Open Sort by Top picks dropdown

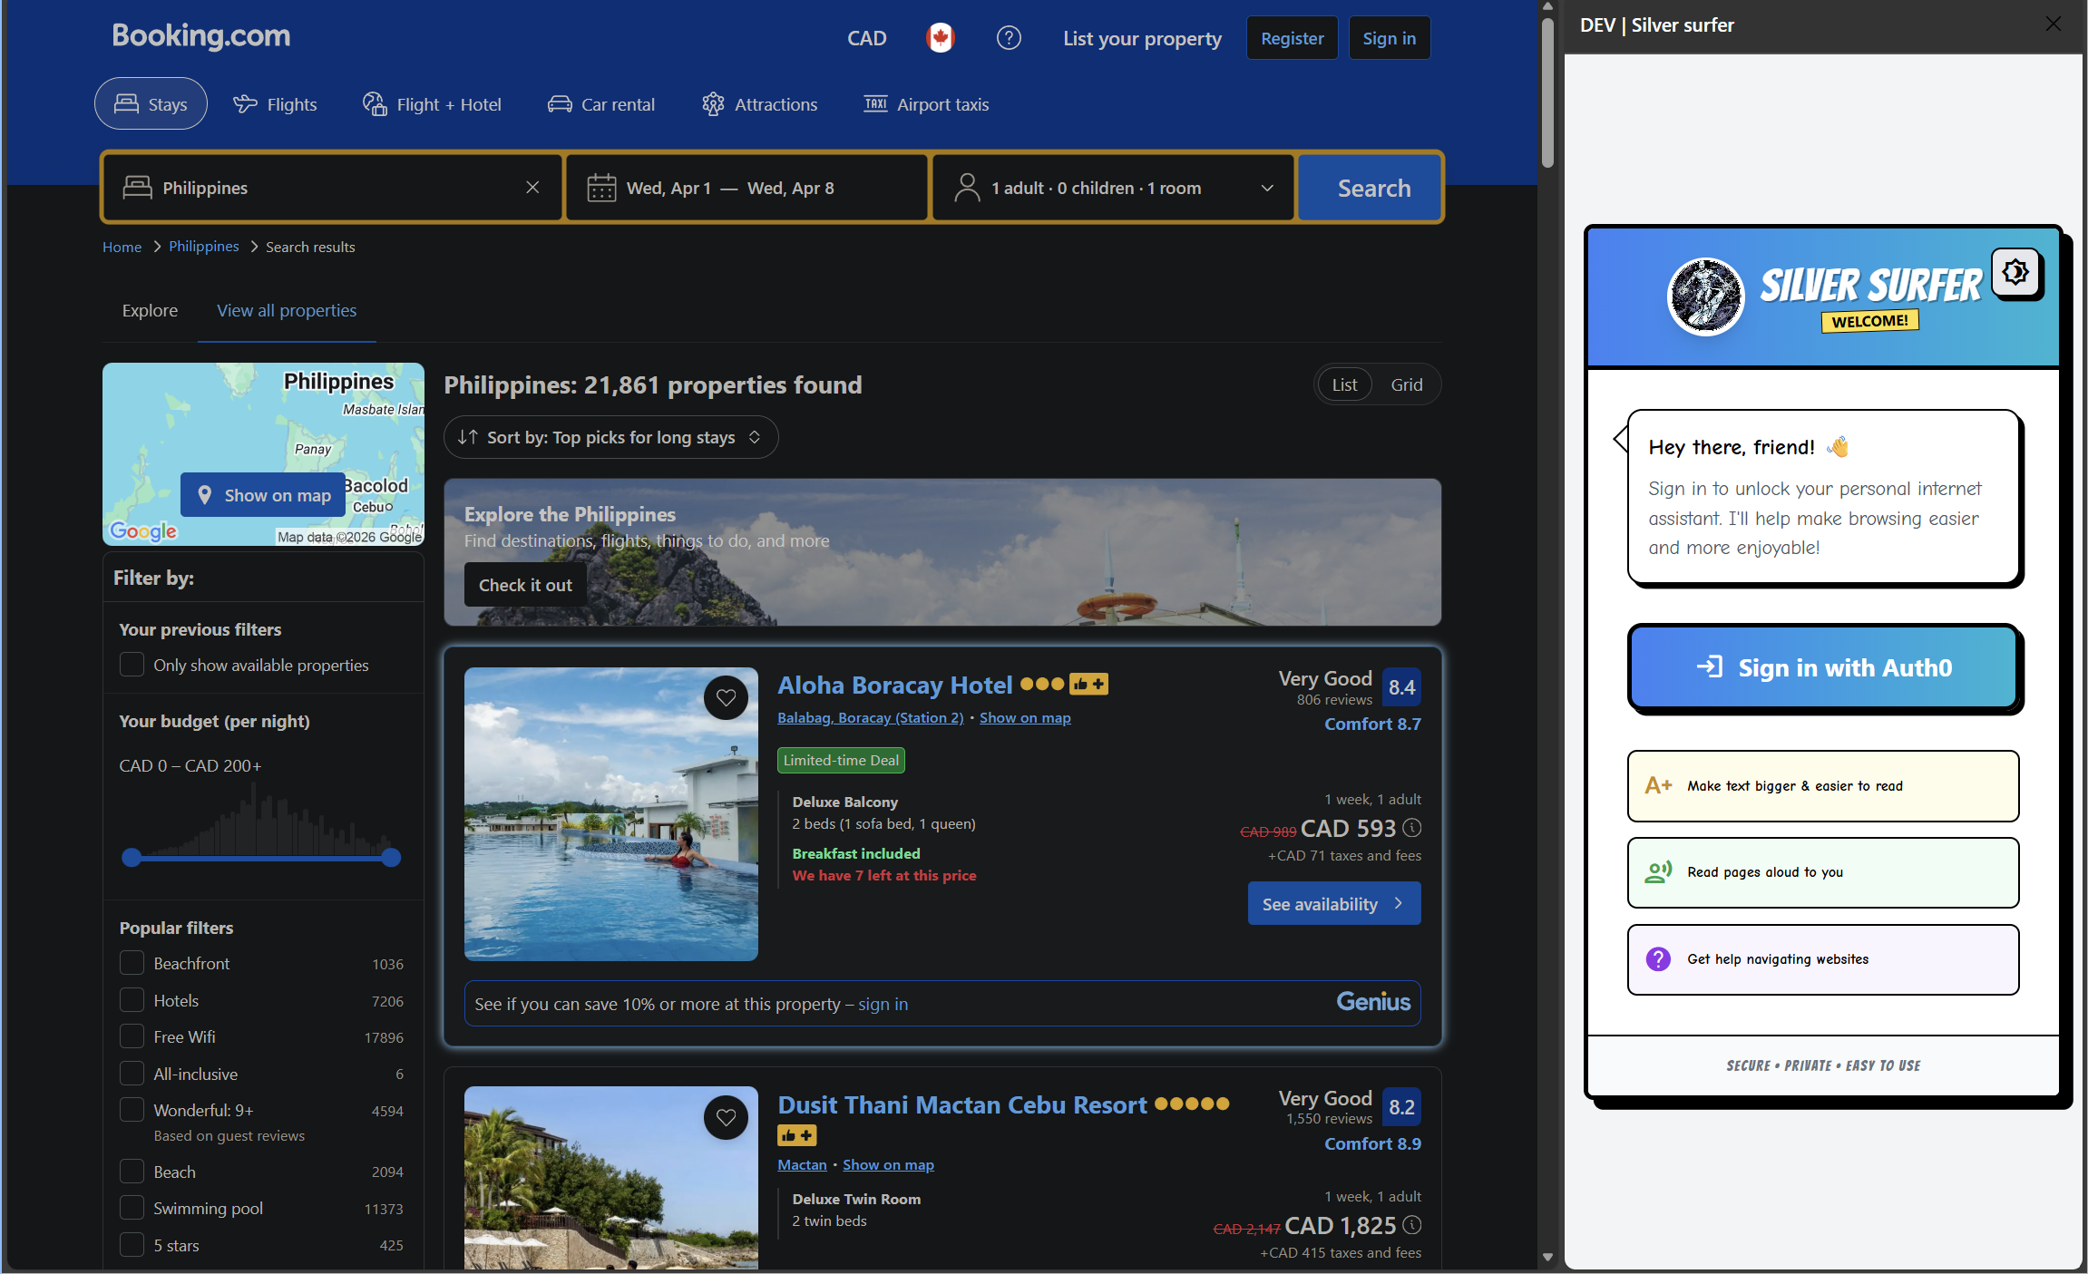(x=610, y=437)
